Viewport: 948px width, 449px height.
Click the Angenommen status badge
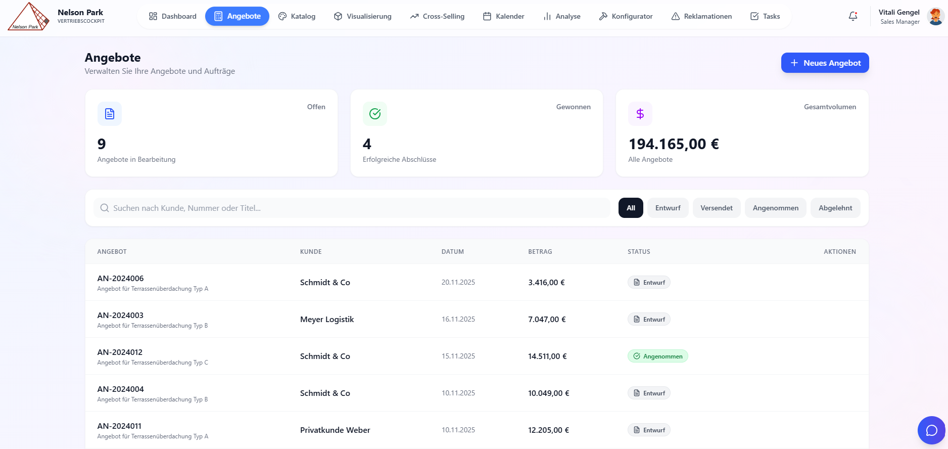(x=657, y=356)
